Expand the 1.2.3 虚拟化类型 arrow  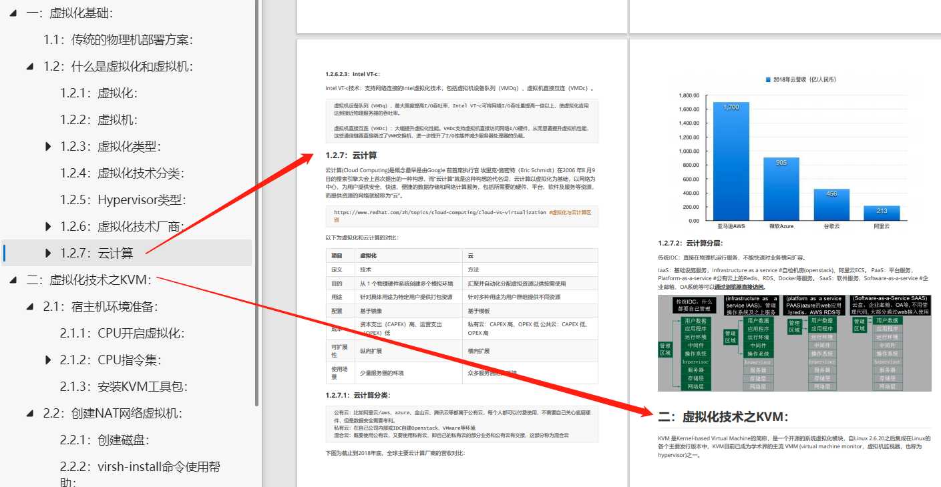[x=47, y=147]
